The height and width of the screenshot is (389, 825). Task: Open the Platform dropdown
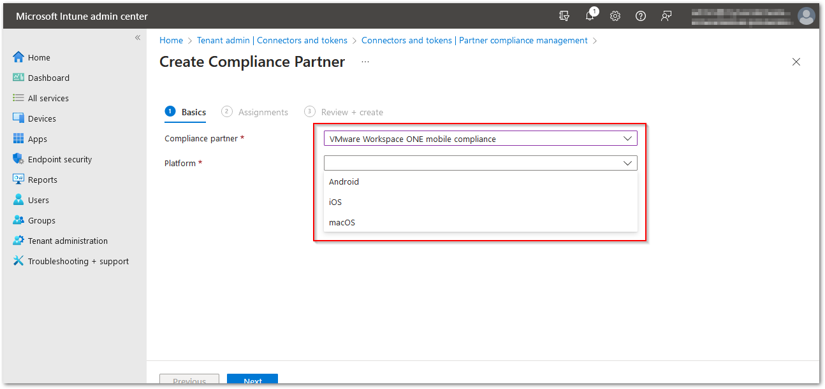click(x=480, y=162)
